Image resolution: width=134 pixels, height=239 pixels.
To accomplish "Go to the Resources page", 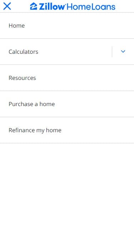I will (x=67, y=78).
